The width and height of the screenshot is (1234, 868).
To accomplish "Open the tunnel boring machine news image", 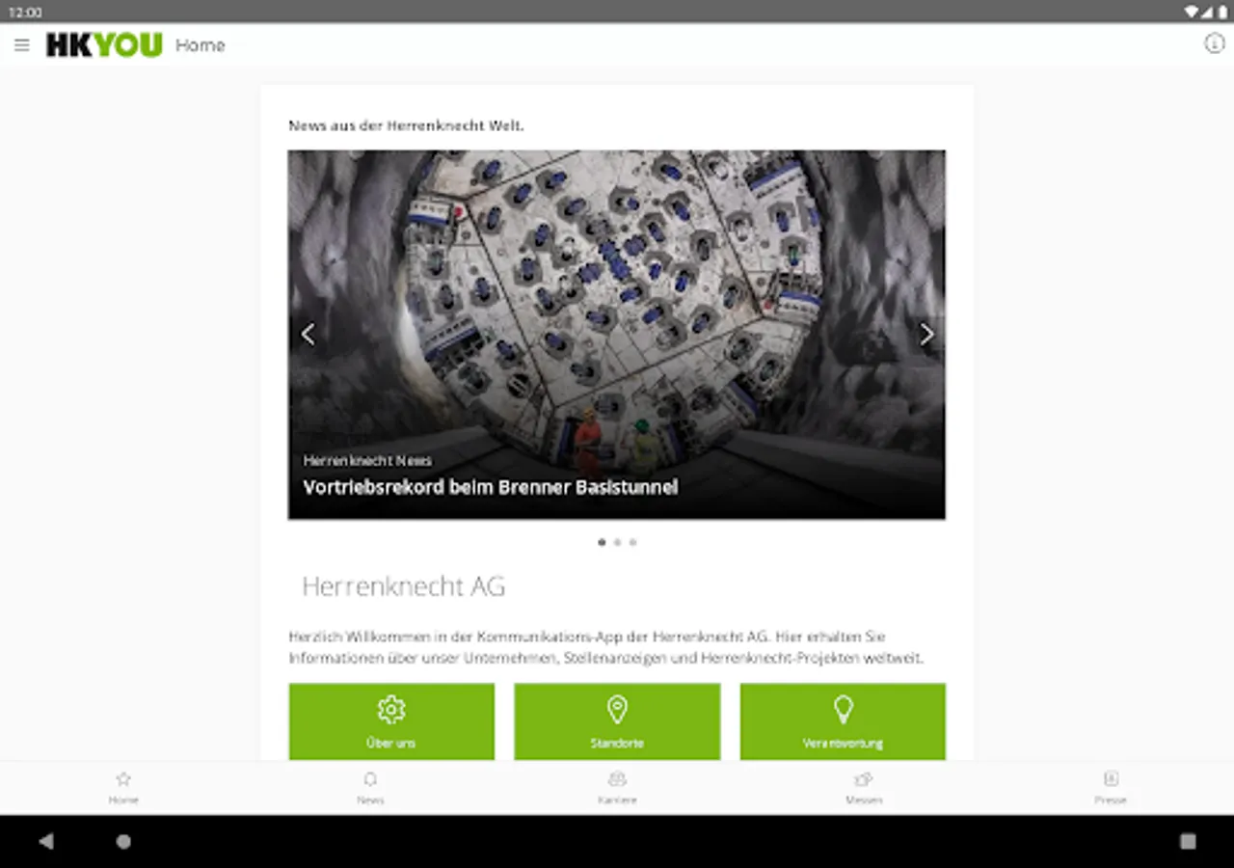I will coord(617,335).
